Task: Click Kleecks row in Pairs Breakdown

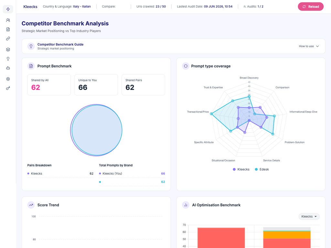Action: (x=60, y=173)
